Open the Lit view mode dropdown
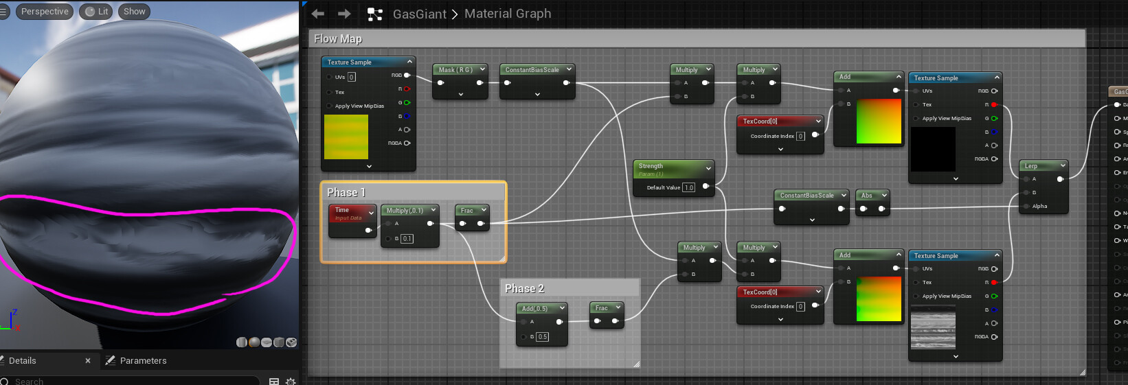Image resolution: width=1128 pixels, height=385 pixels. 96,12
